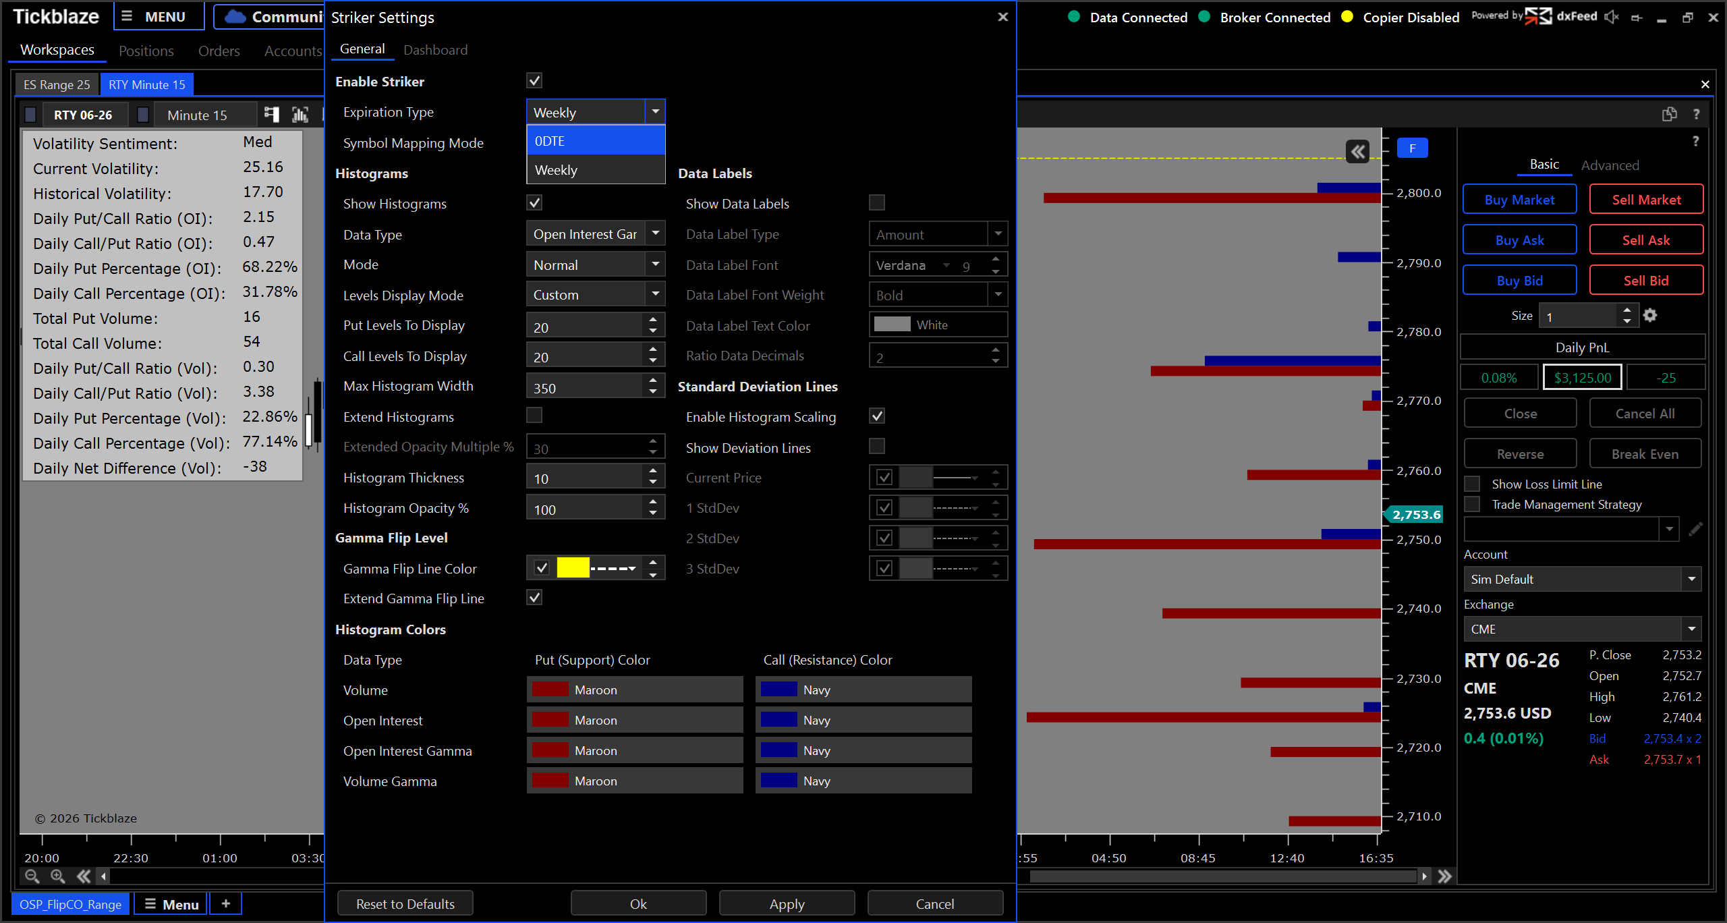Close the Striker Settings dialog
Image resolution: width=1727 pixels, height=923 pixels.
tap(1003, 17)
